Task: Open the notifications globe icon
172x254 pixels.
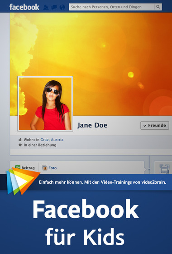Action: pyautogui.click(x=62, y=7)
